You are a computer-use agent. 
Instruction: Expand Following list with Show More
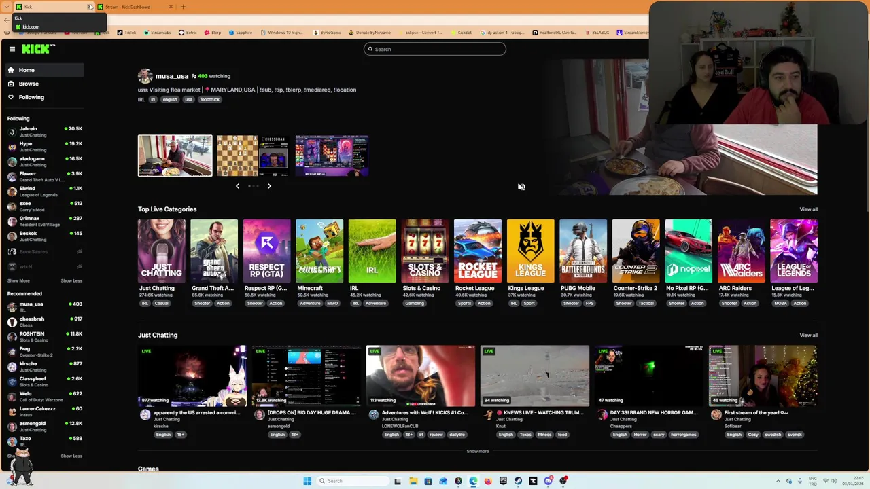pos(18,280)
